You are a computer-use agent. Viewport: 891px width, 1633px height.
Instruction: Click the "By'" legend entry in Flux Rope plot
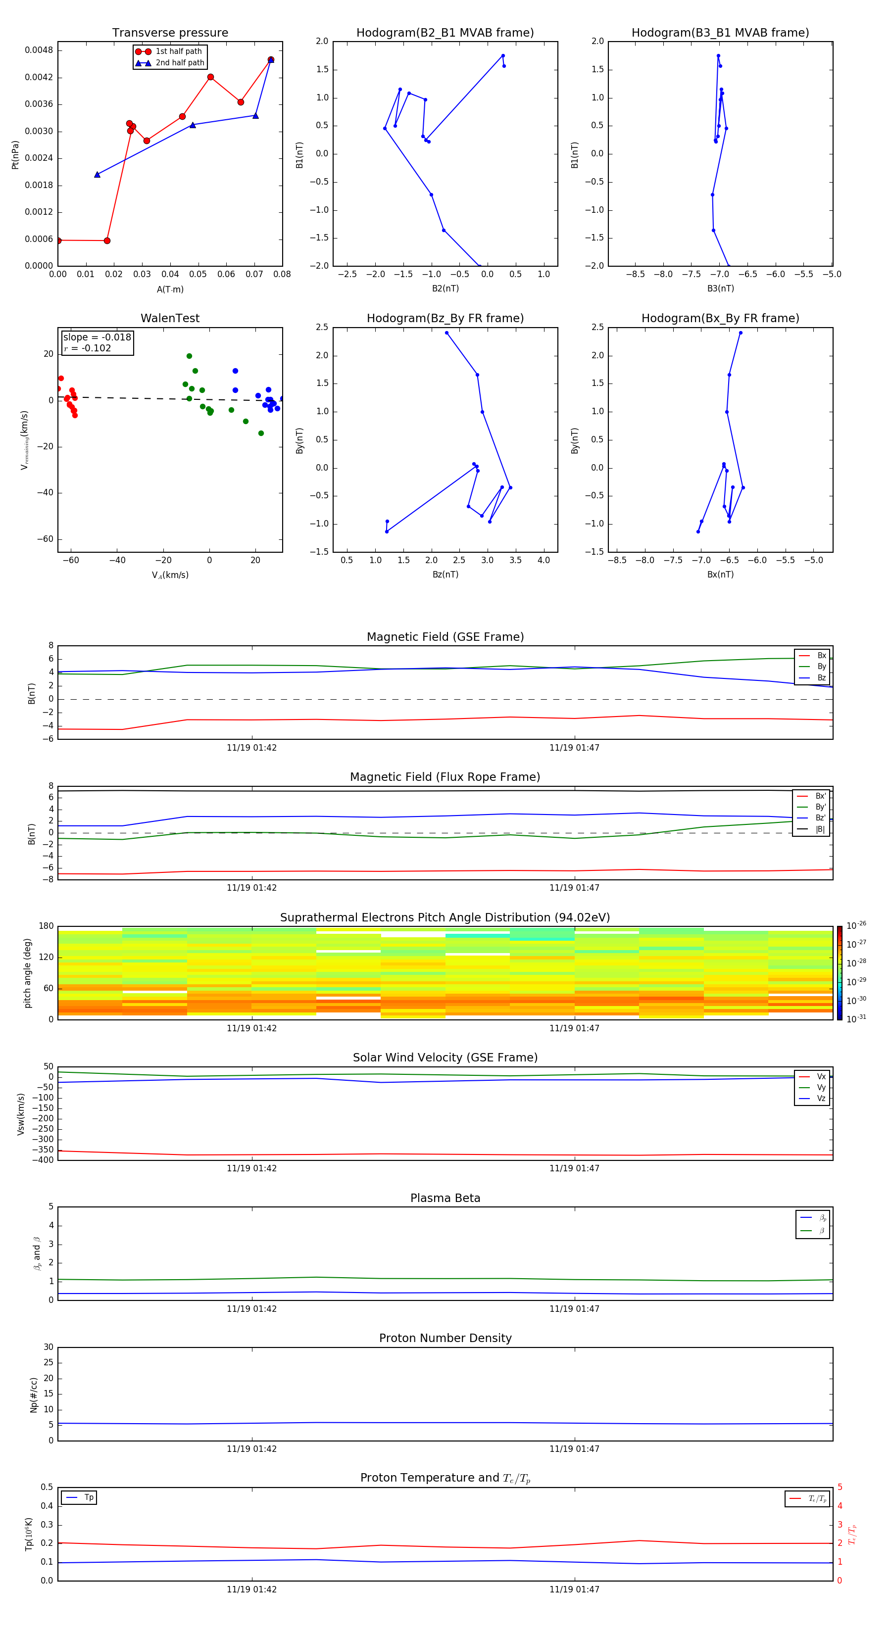point(811,807)
